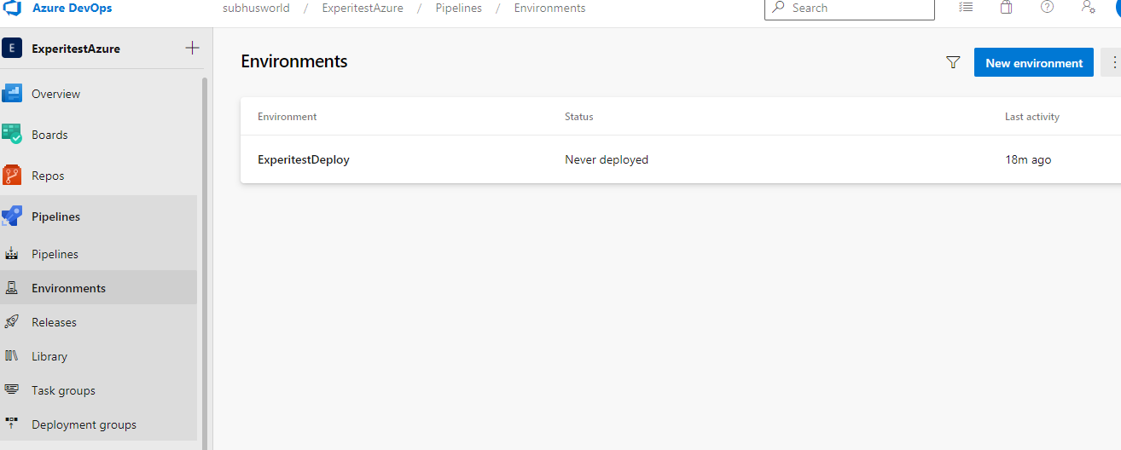The image size is (1121, 450).
Task: Click the Environments sidebar icon
Action: (12, 288)
